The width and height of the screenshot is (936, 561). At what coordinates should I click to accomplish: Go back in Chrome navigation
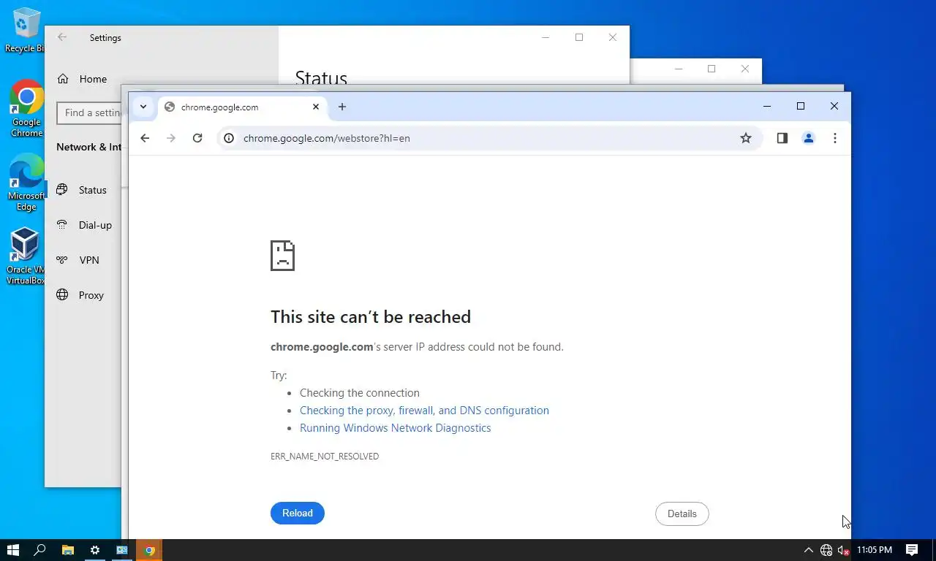pyautogui.click(x=145, y=138)
